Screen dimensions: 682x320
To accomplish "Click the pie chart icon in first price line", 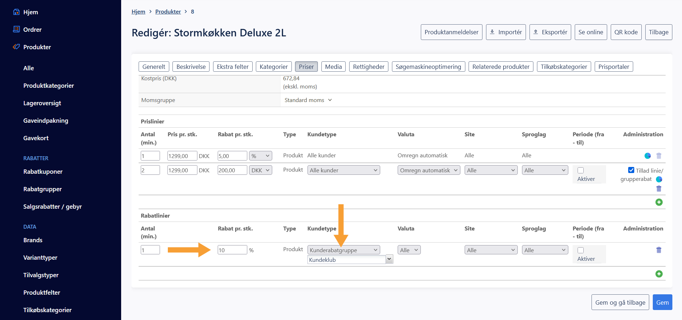I will 647,156.
